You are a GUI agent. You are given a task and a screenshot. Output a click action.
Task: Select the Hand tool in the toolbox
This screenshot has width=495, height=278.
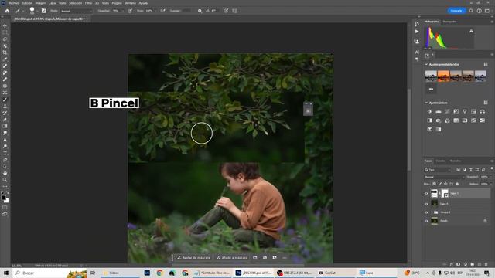pos(5,173)
